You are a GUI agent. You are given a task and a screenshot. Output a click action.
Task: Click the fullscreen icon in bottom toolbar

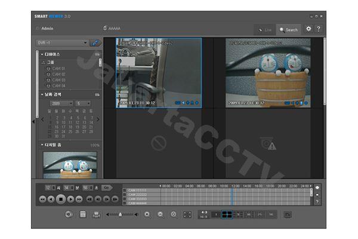[187, 214]
